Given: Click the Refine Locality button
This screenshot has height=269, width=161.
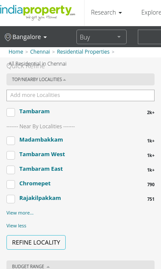Looking at the screenshot, I should click(36, 242).
